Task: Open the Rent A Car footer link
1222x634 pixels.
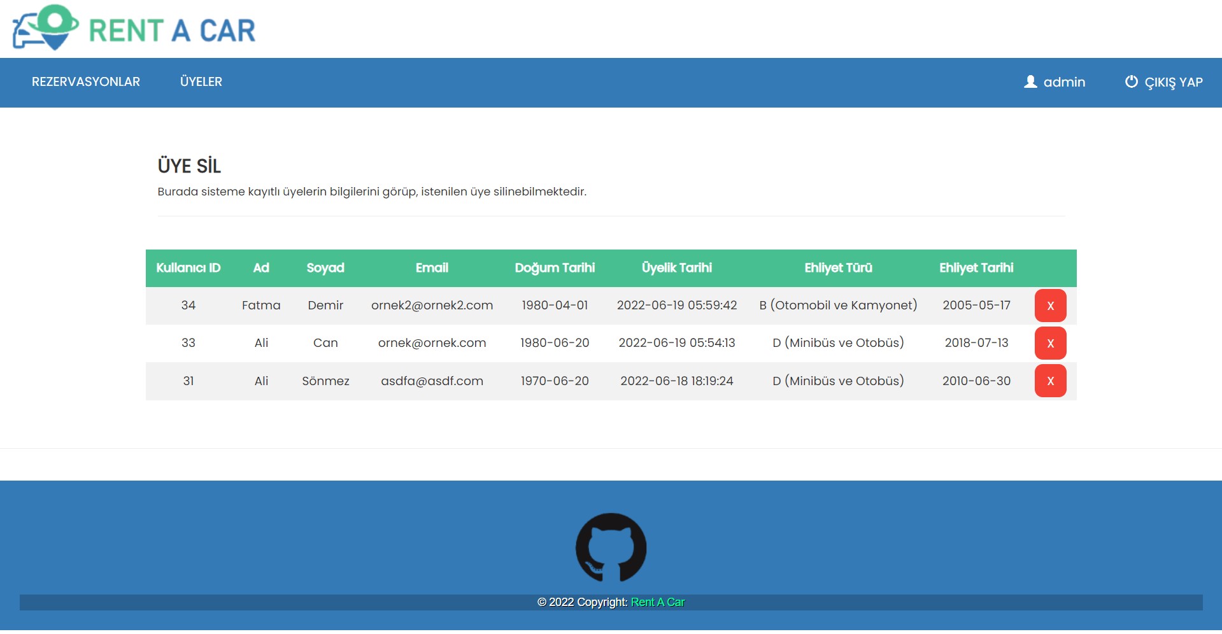Action: pos(658,602)
